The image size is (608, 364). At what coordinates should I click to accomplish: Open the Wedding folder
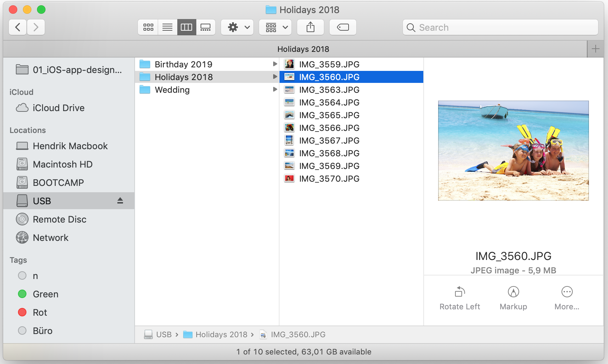point(207,90)
